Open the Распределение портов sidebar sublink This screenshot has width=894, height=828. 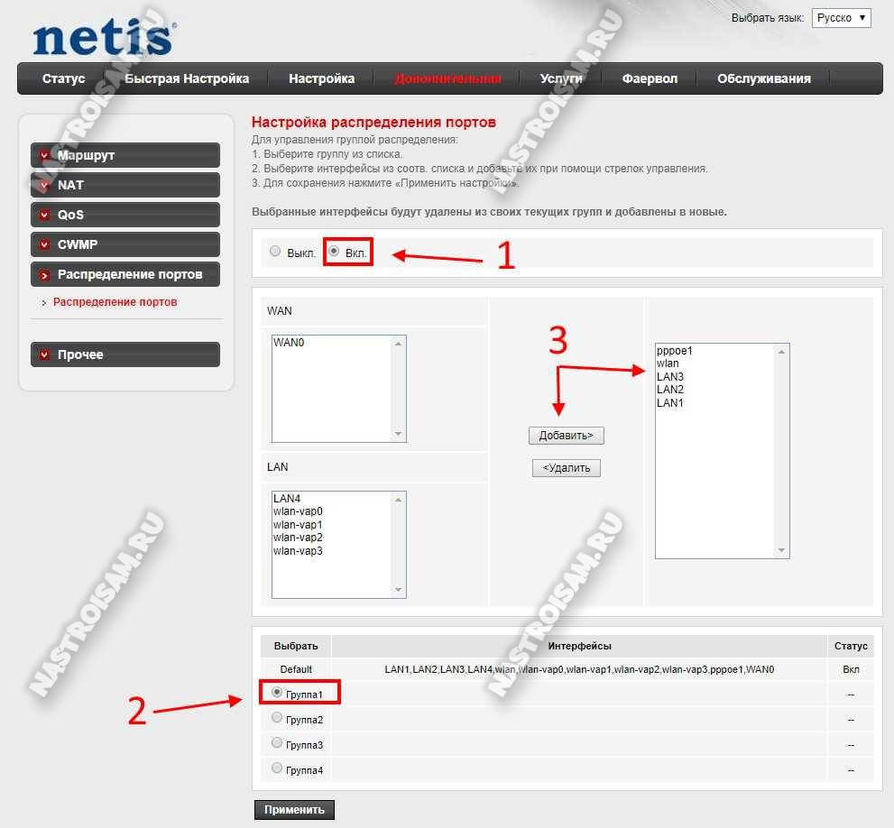[115, 302]
